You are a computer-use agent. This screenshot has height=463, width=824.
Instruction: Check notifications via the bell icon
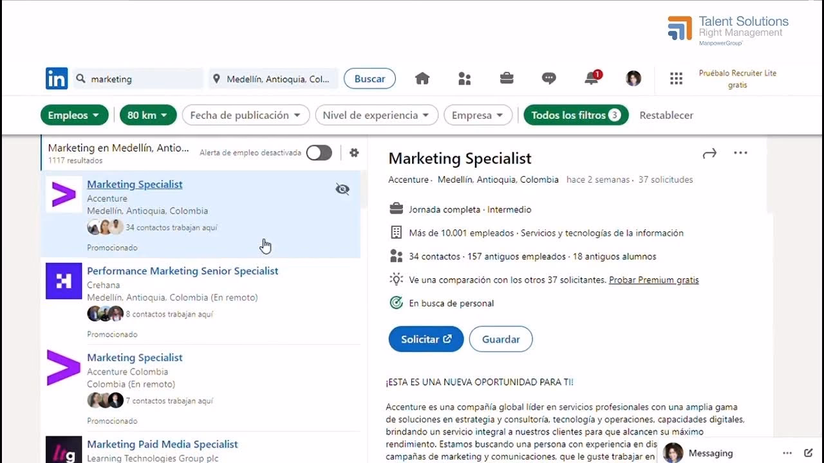[590, 78]
